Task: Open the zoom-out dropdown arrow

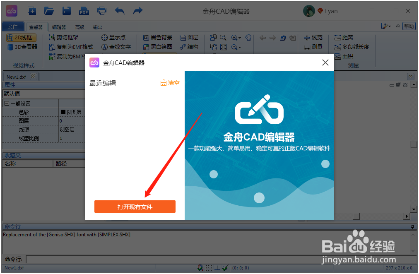Action: [240, 47]
